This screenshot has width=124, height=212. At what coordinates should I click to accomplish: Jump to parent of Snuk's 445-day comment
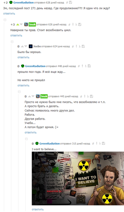tap(85, 96)
